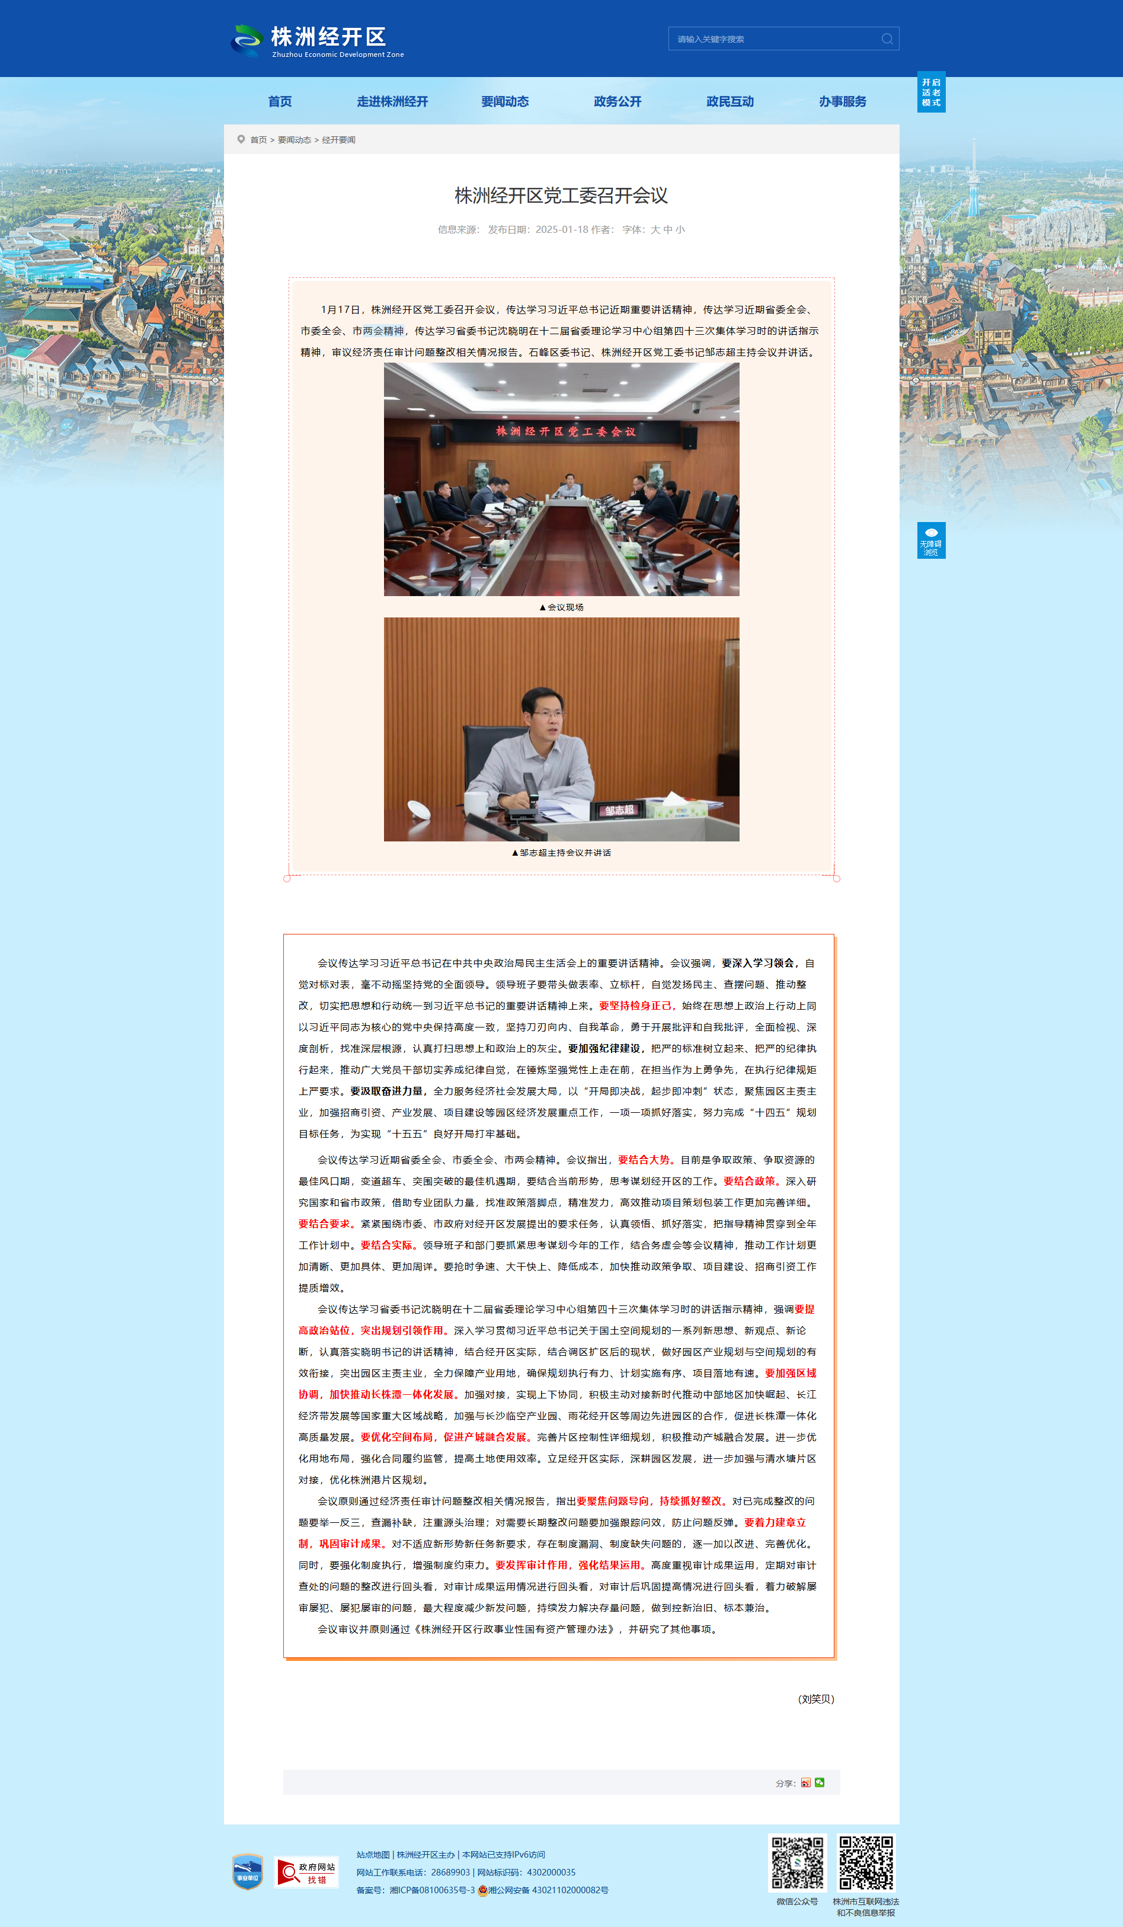Image resolution: width=1123 pixels, height=1927 pixels.
Task: Share article to Weibo
Action: pos(805,1782)
